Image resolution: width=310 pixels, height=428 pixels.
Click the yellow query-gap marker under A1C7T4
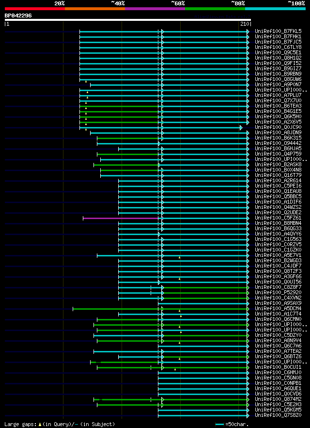tap(181, 316)
